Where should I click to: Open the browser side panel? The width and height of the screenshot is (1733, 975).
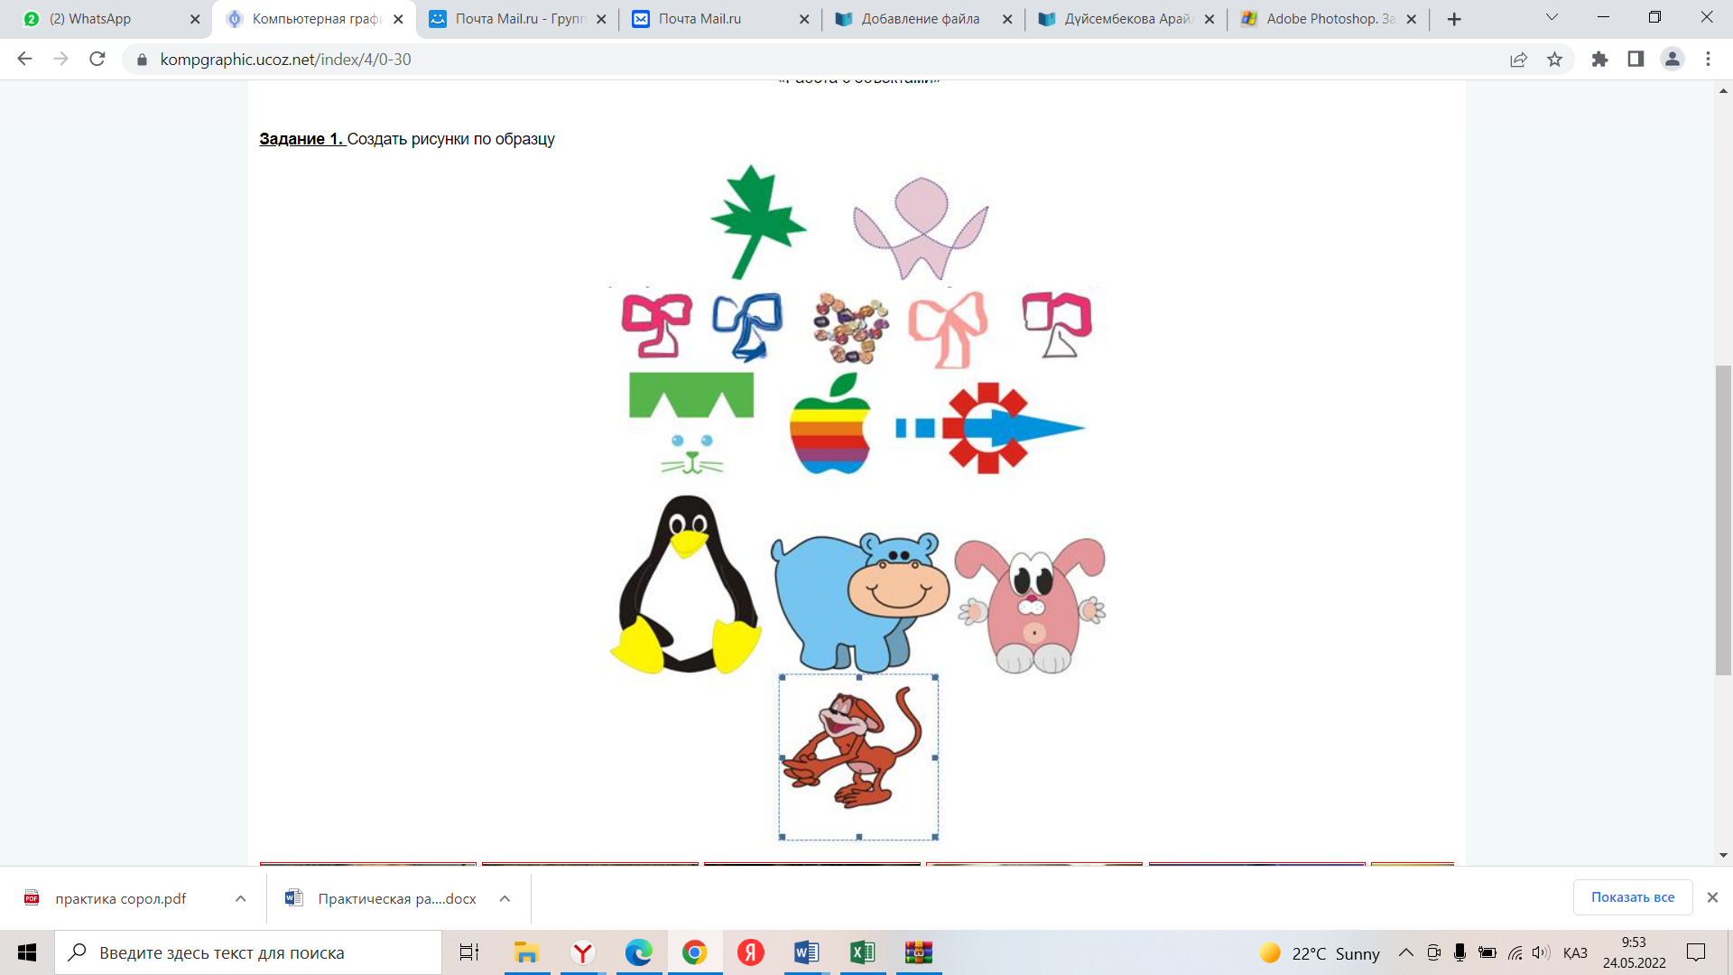1636,60
